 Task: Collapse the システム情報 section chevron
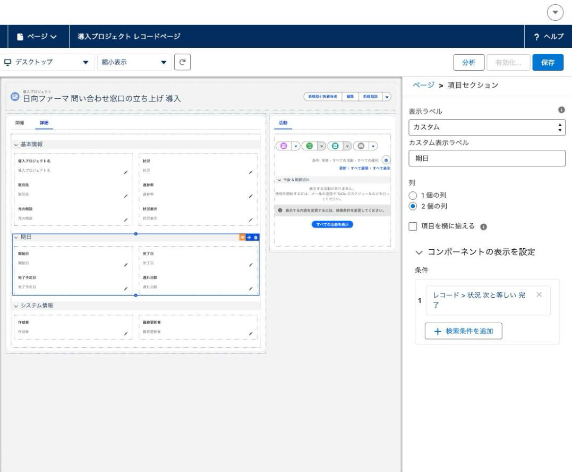click(x=16, y=306)
